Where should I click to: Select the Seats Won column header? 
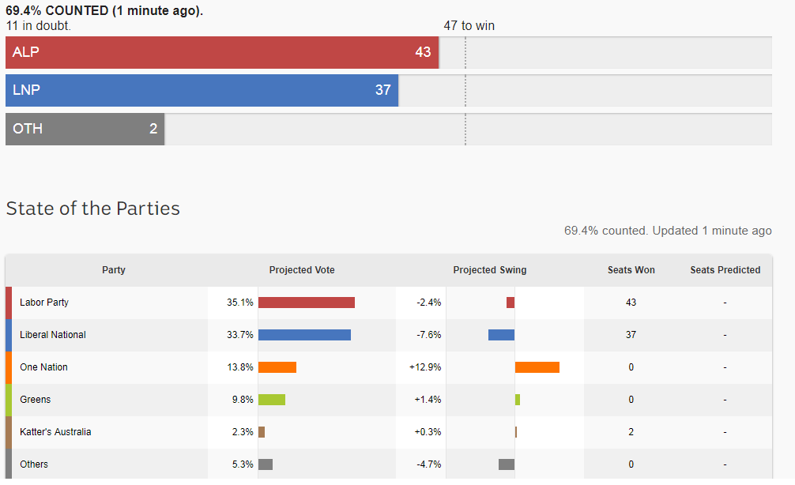pos(631,270)
